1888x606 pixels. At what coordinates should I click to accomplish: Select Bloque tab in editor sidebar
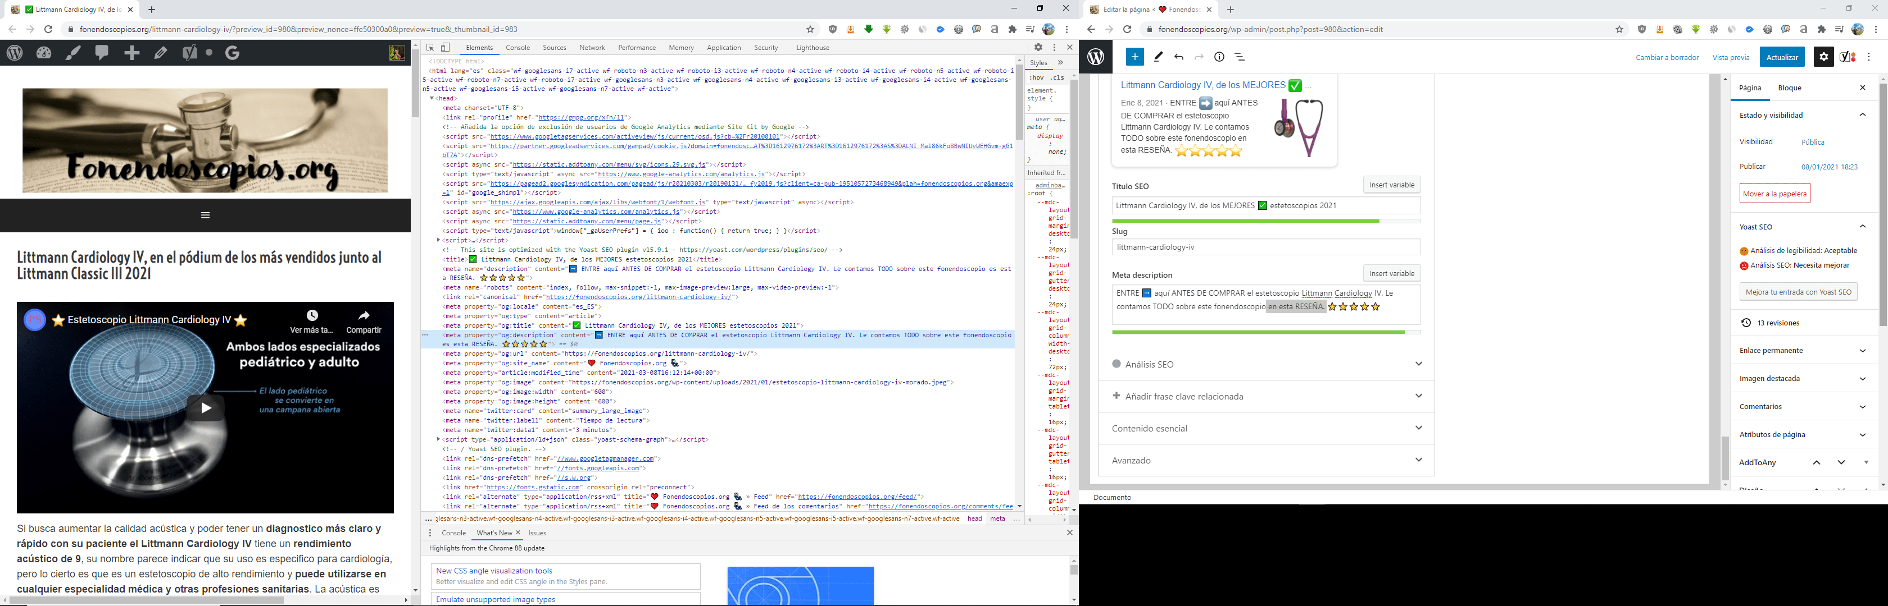1789,88
